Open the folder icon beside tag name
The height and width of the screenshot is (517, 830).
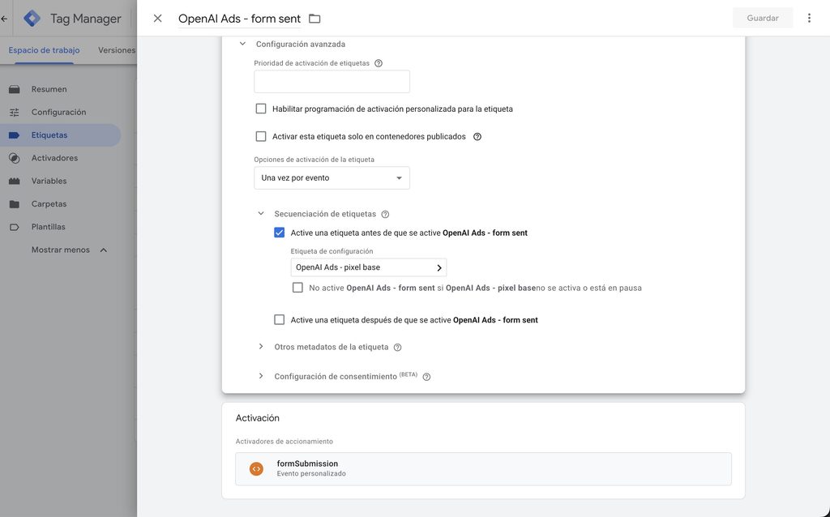314,19
